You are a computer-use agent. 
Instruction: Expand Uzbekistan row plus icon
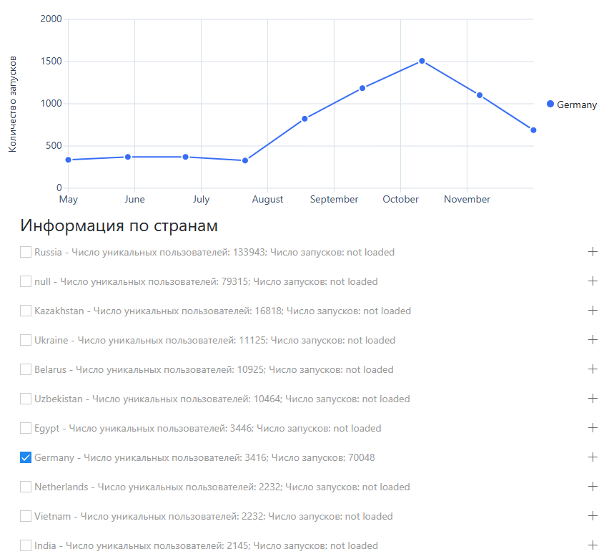(592, 399)
